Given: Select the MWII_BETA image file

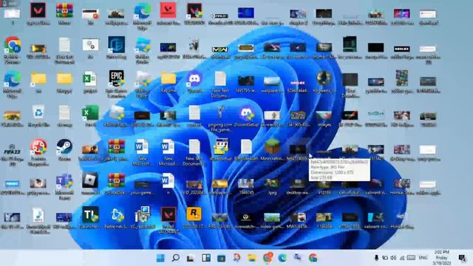Looking at the screenshot, I should click(x=298, y=217).
